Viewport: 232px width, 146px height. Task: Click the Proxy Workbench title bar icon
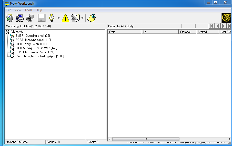point(7,4)
